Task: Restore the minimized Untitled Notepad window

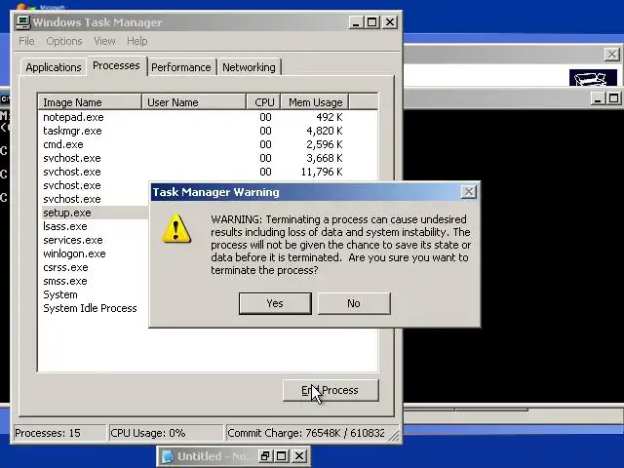Action: coord(264,456)
